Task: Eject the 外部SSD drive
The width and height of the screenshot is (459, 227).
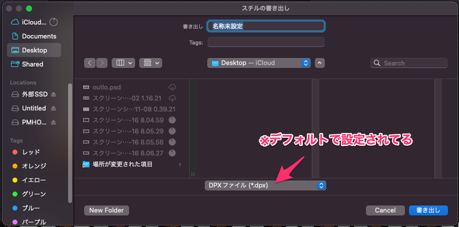Action: (x=53, y=94)
